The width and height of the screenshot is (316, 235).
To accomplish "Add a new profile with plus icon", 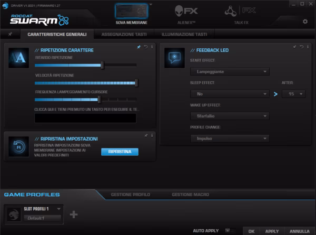I will pos(74,215).
